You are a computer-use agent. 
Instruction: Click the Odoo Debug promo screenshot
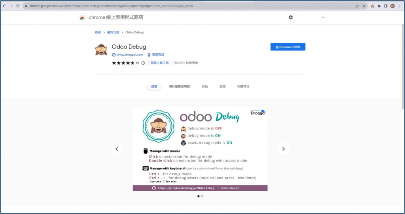200,149
